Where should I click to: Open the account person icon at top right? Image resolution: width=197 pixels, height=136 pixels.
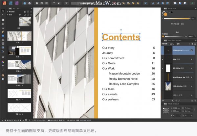click(192, 3)
